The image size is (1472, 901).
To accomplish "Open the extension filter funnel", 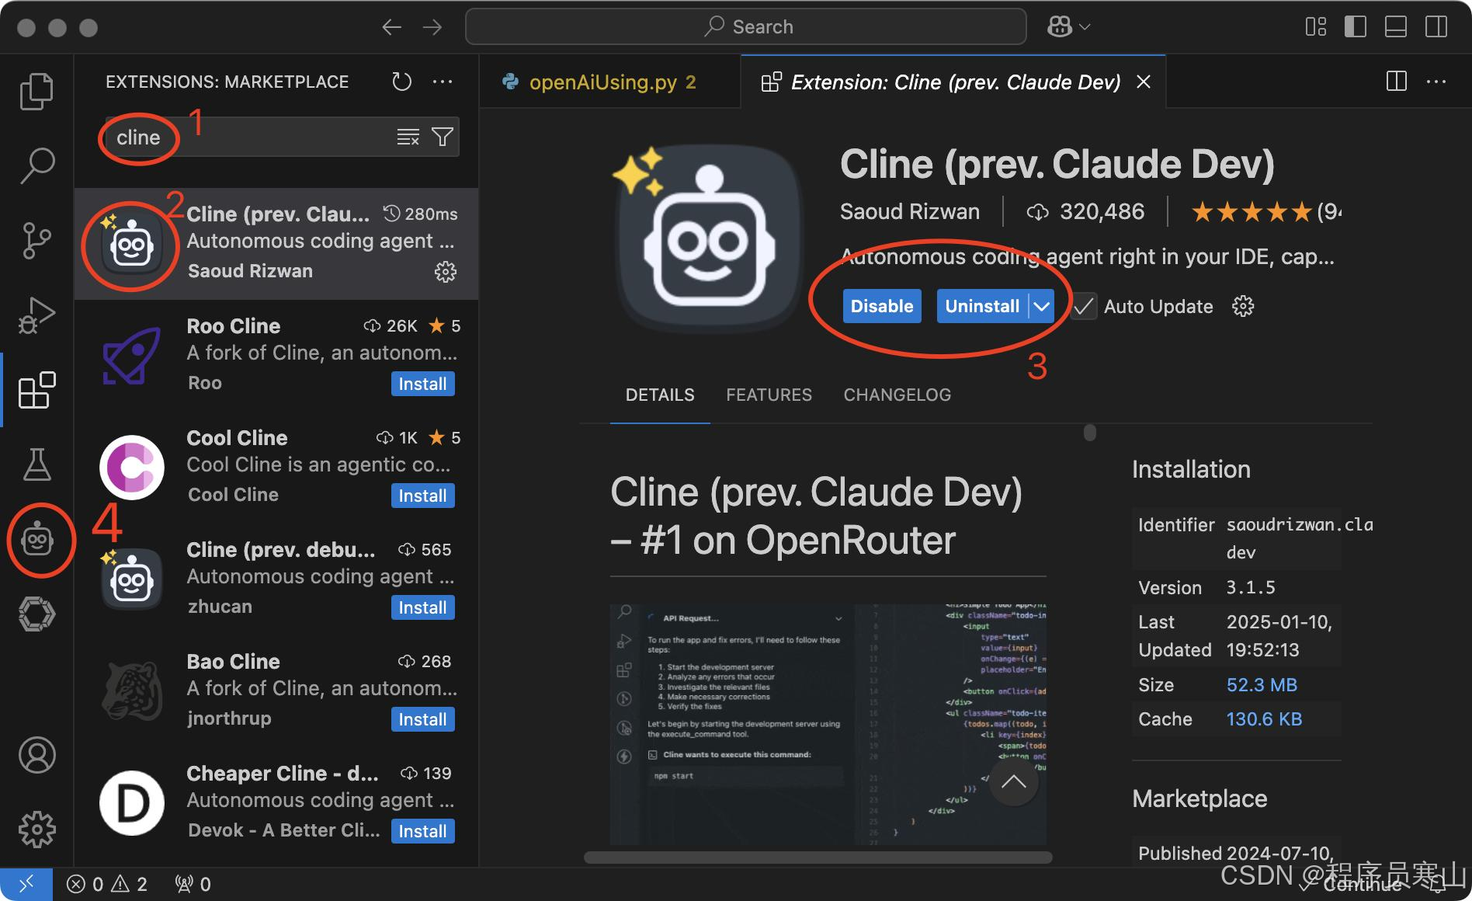I will point(443,137).
